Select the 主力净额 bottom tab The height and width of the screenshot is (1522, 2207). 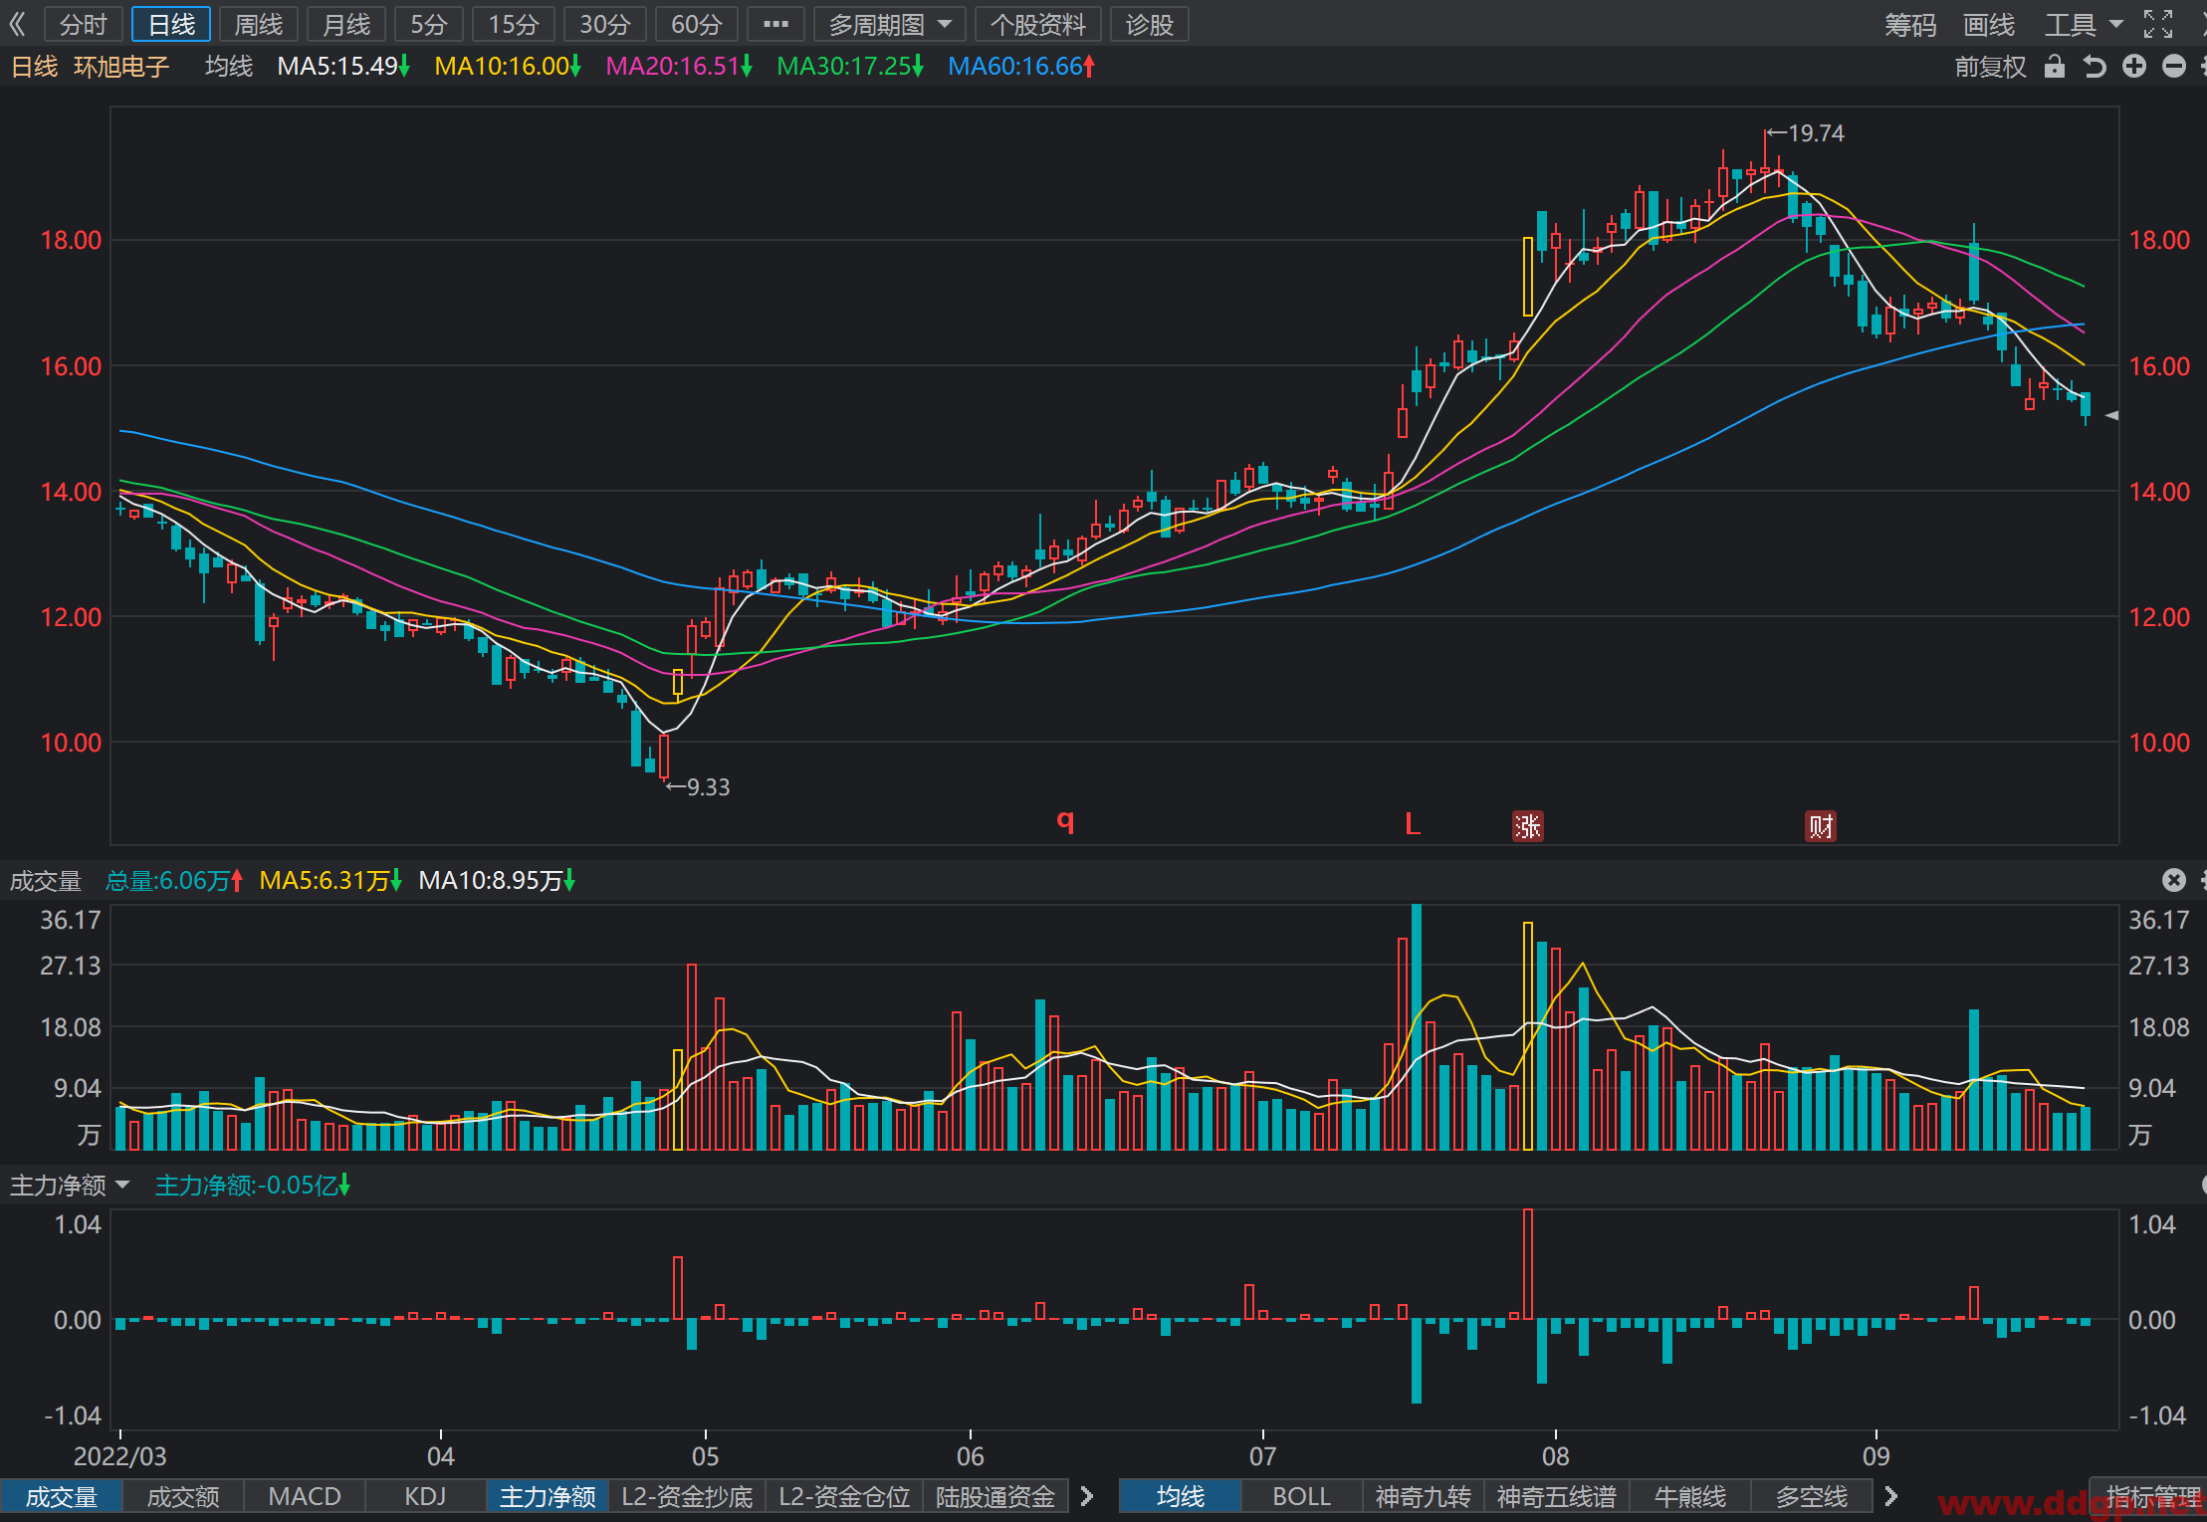(x=548, y=1497)
